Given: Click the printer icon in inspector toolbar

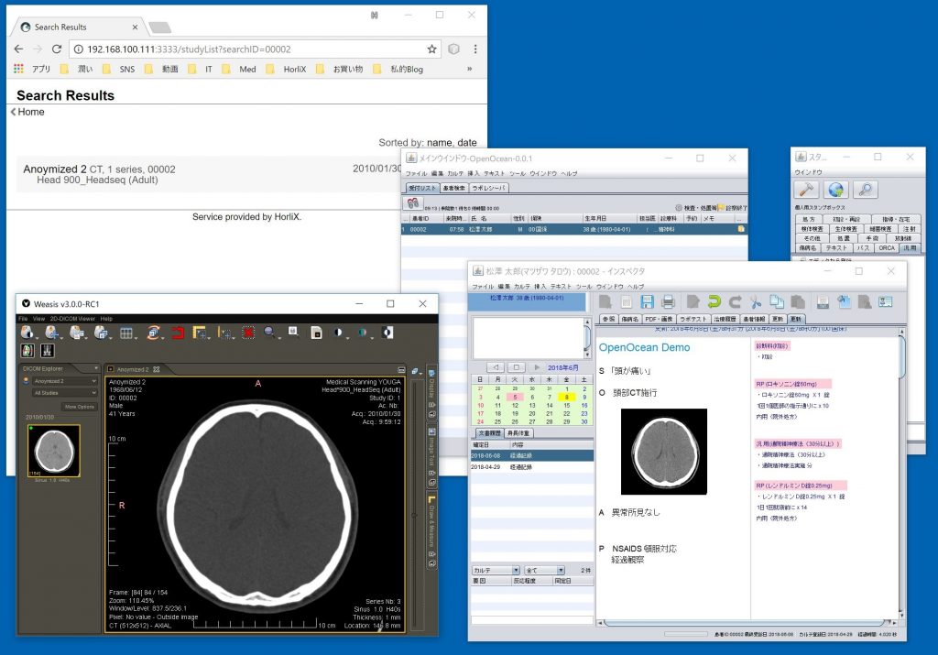Looking at the screenshot, I should pyautogui.click(x=669, y=301).
